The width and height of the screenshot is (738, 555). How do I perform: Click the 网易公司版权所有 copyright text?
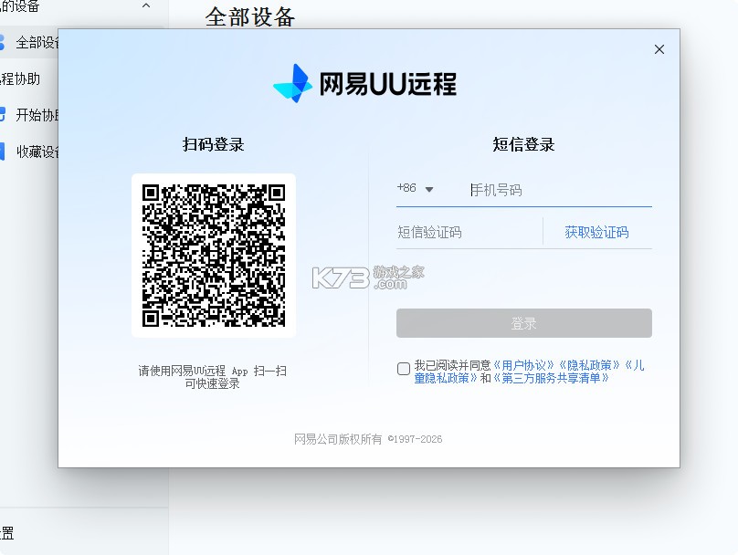(x=368, y=439)
